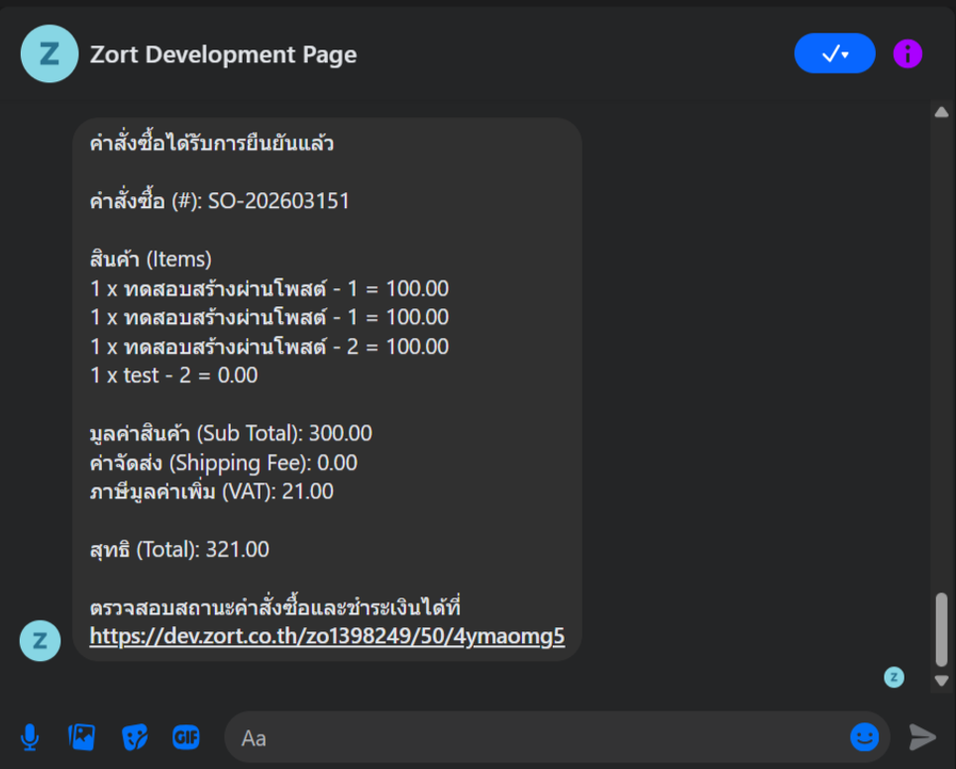
Task: Click the small read receipt avatar
Action: pos(894,678)
